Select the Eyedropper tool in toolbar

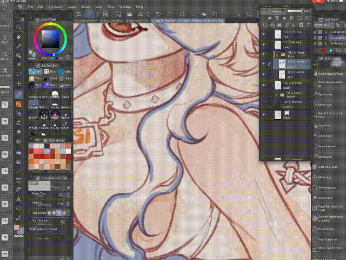click(x=18, y=46)
